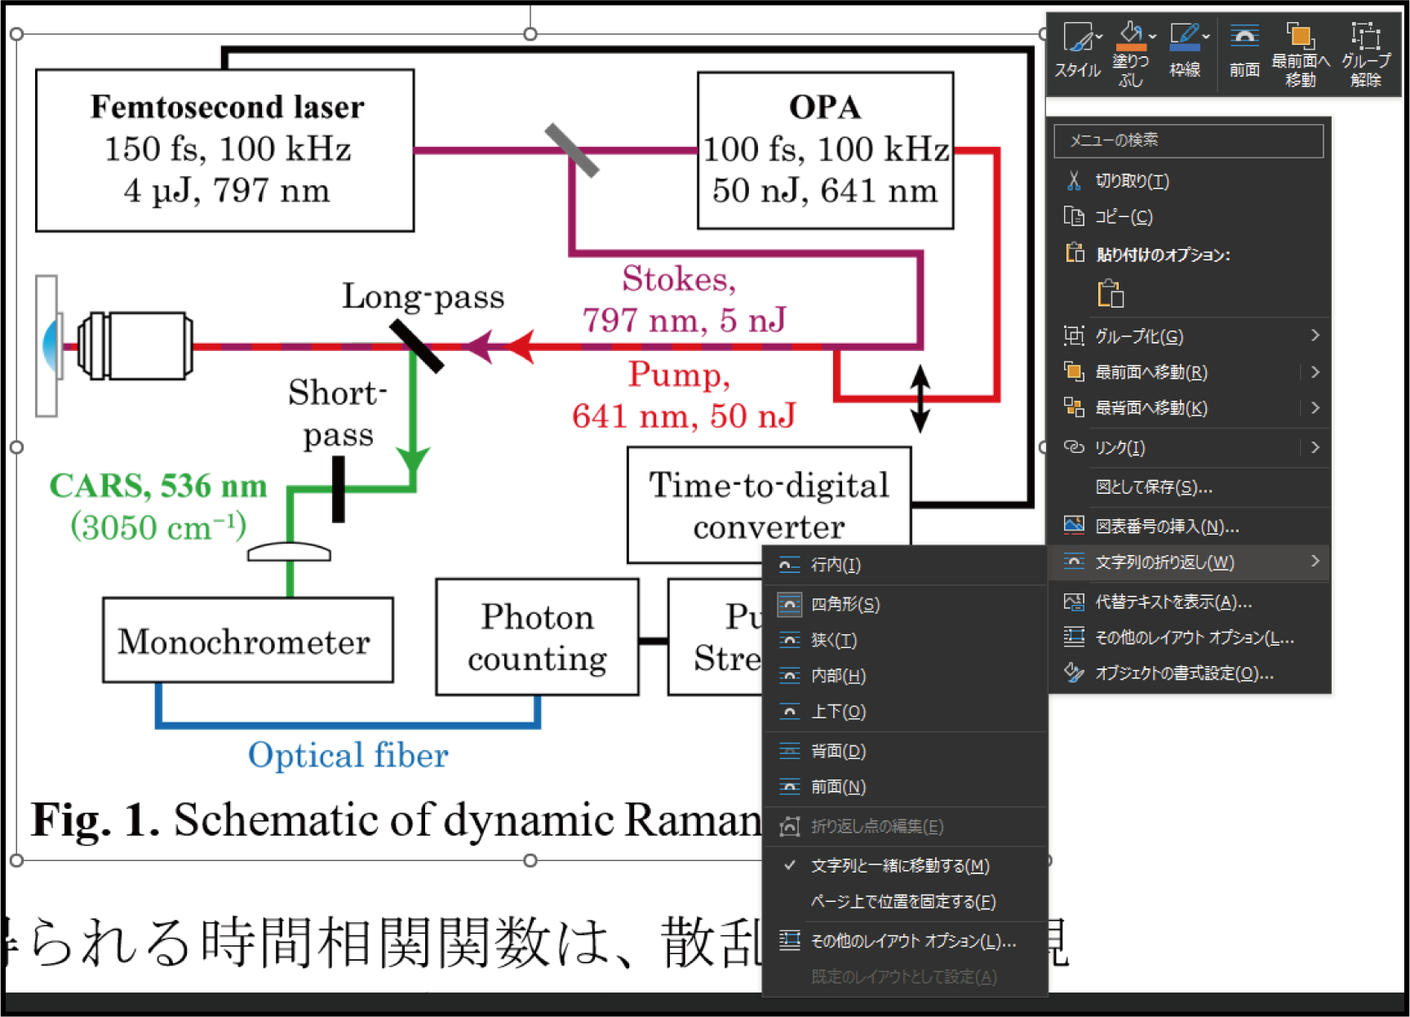1410x1017 pixels.
Task: Choose コピー (Copy) in context menu
Action: tap(1124, 217)
